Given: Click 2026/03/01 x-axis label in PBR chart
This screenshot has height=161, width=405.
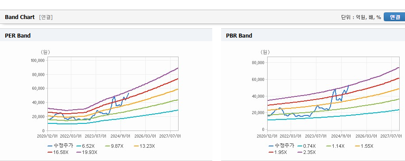Looking at the screenshot, I should click(366, 136).
